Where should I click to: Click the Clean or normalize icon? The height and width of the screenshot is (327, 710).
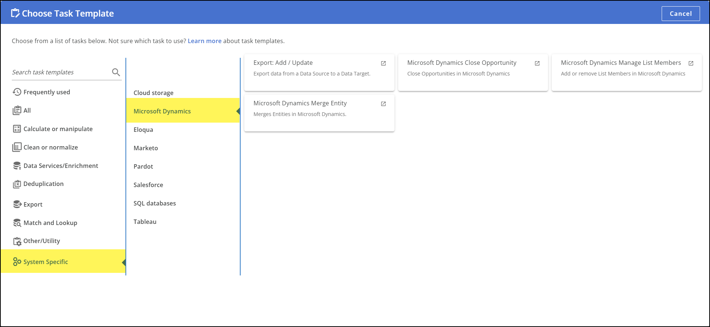click(17, 147)
